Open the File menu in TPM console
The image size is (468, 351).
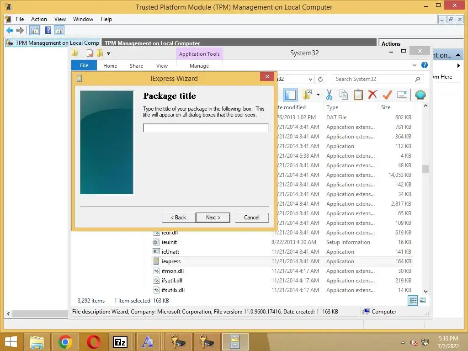[x=20, y=19]
